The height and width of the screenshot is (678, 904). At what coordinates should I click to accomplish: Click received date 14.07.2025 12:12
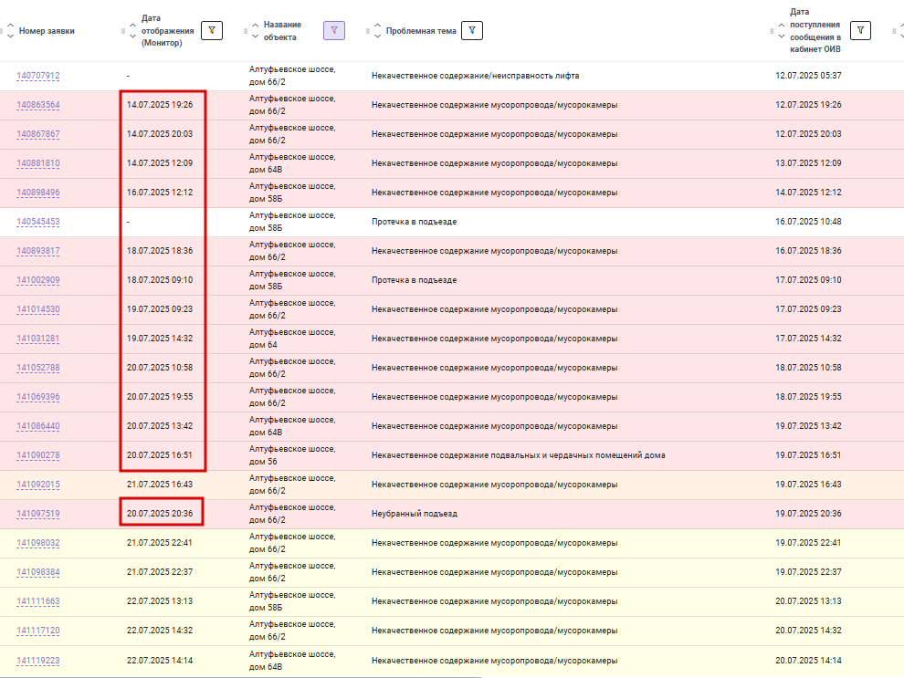(x=808, y=193)
